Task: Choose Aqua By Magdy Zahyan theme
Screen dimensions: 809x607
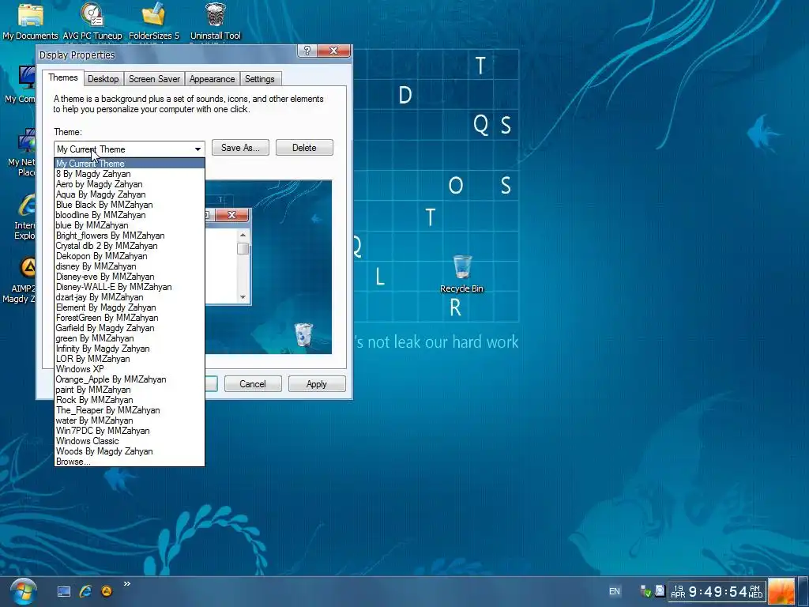Action: [130, 194]
